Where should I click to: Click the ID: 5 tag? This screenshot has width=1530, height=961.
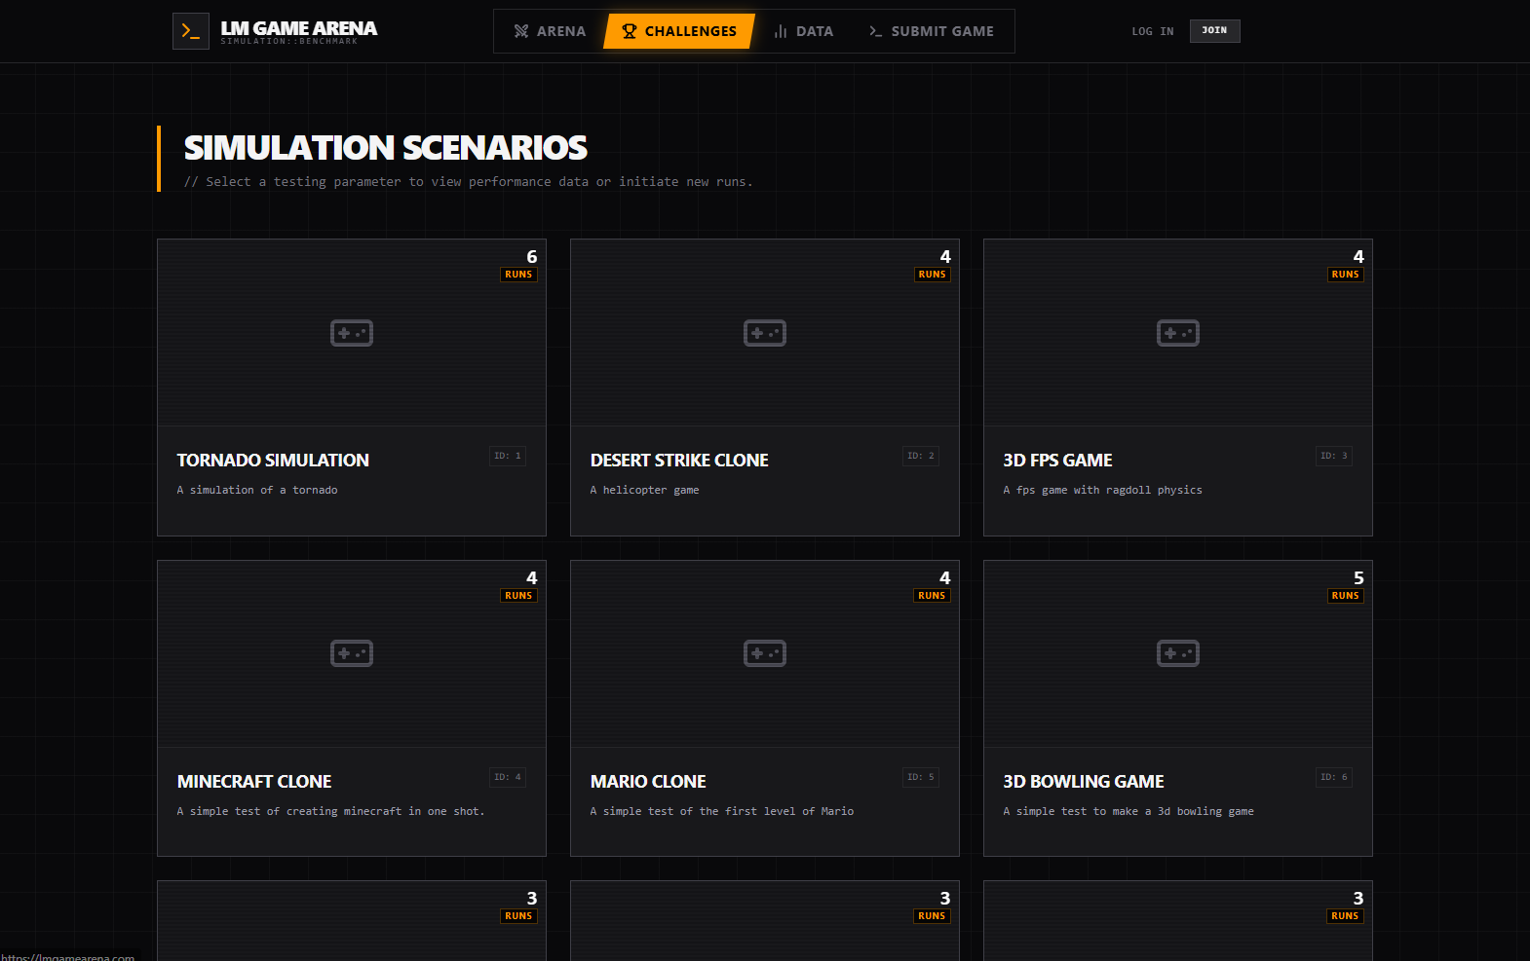click(921, 777)
